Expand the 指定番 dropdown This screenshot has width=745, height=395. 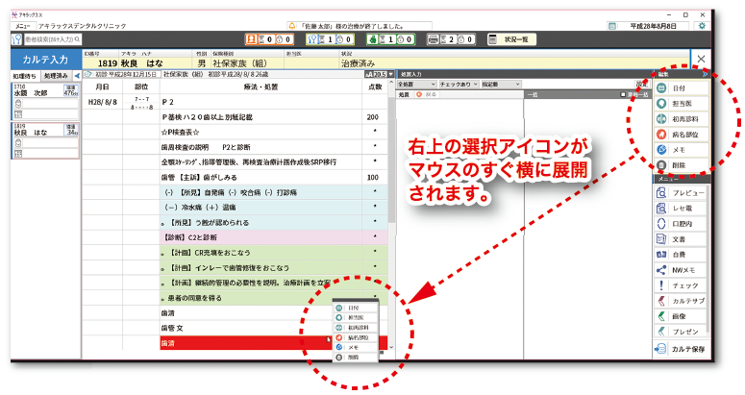(500, 85)
